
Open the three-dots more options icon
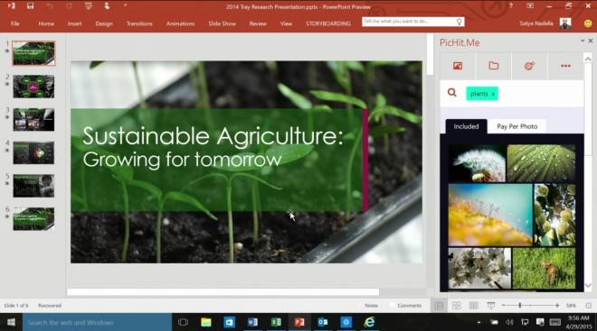coord(565,66)
